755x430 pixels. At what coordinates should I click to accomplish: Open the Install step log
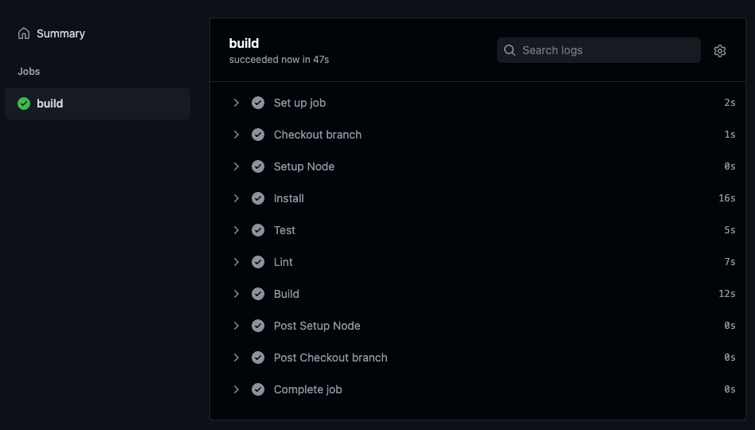289,198
